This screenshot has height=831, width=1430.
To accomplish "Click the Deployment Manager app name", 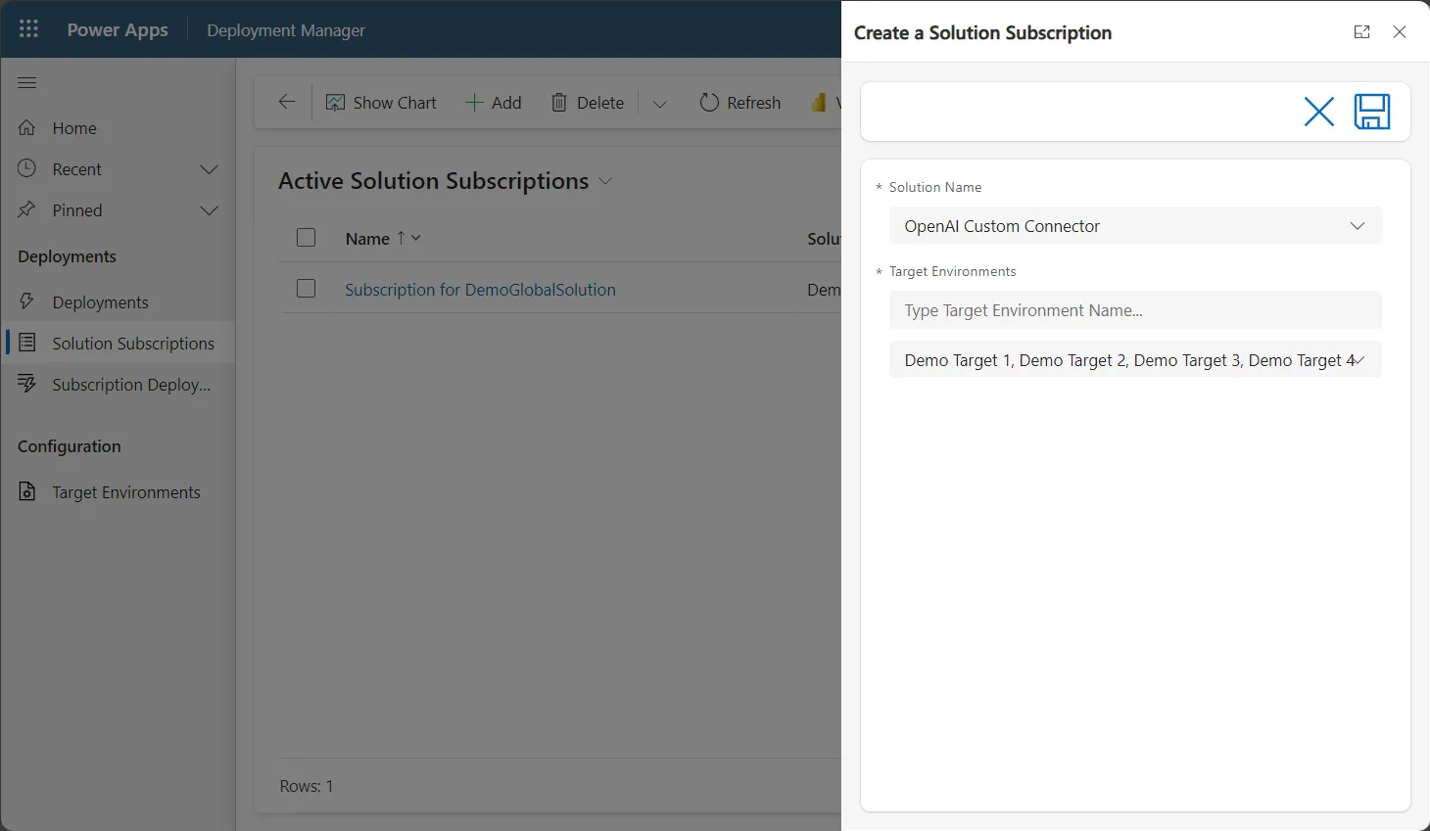I will [x=286, y=30].
